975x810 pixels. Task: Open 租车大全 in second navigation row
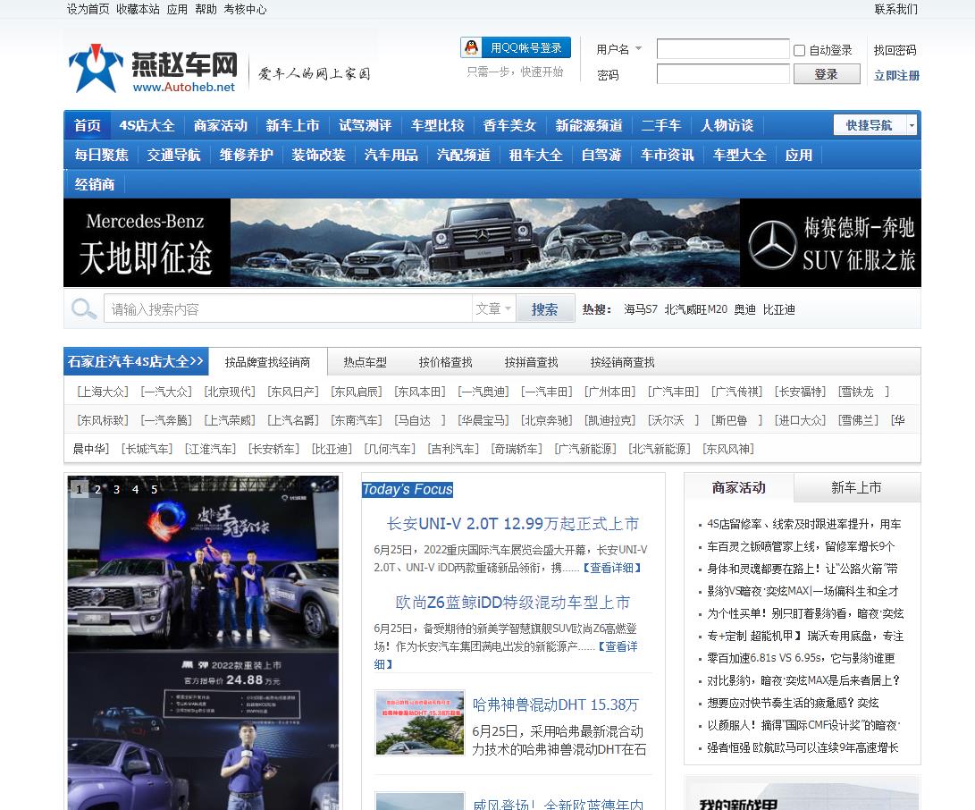535,155
